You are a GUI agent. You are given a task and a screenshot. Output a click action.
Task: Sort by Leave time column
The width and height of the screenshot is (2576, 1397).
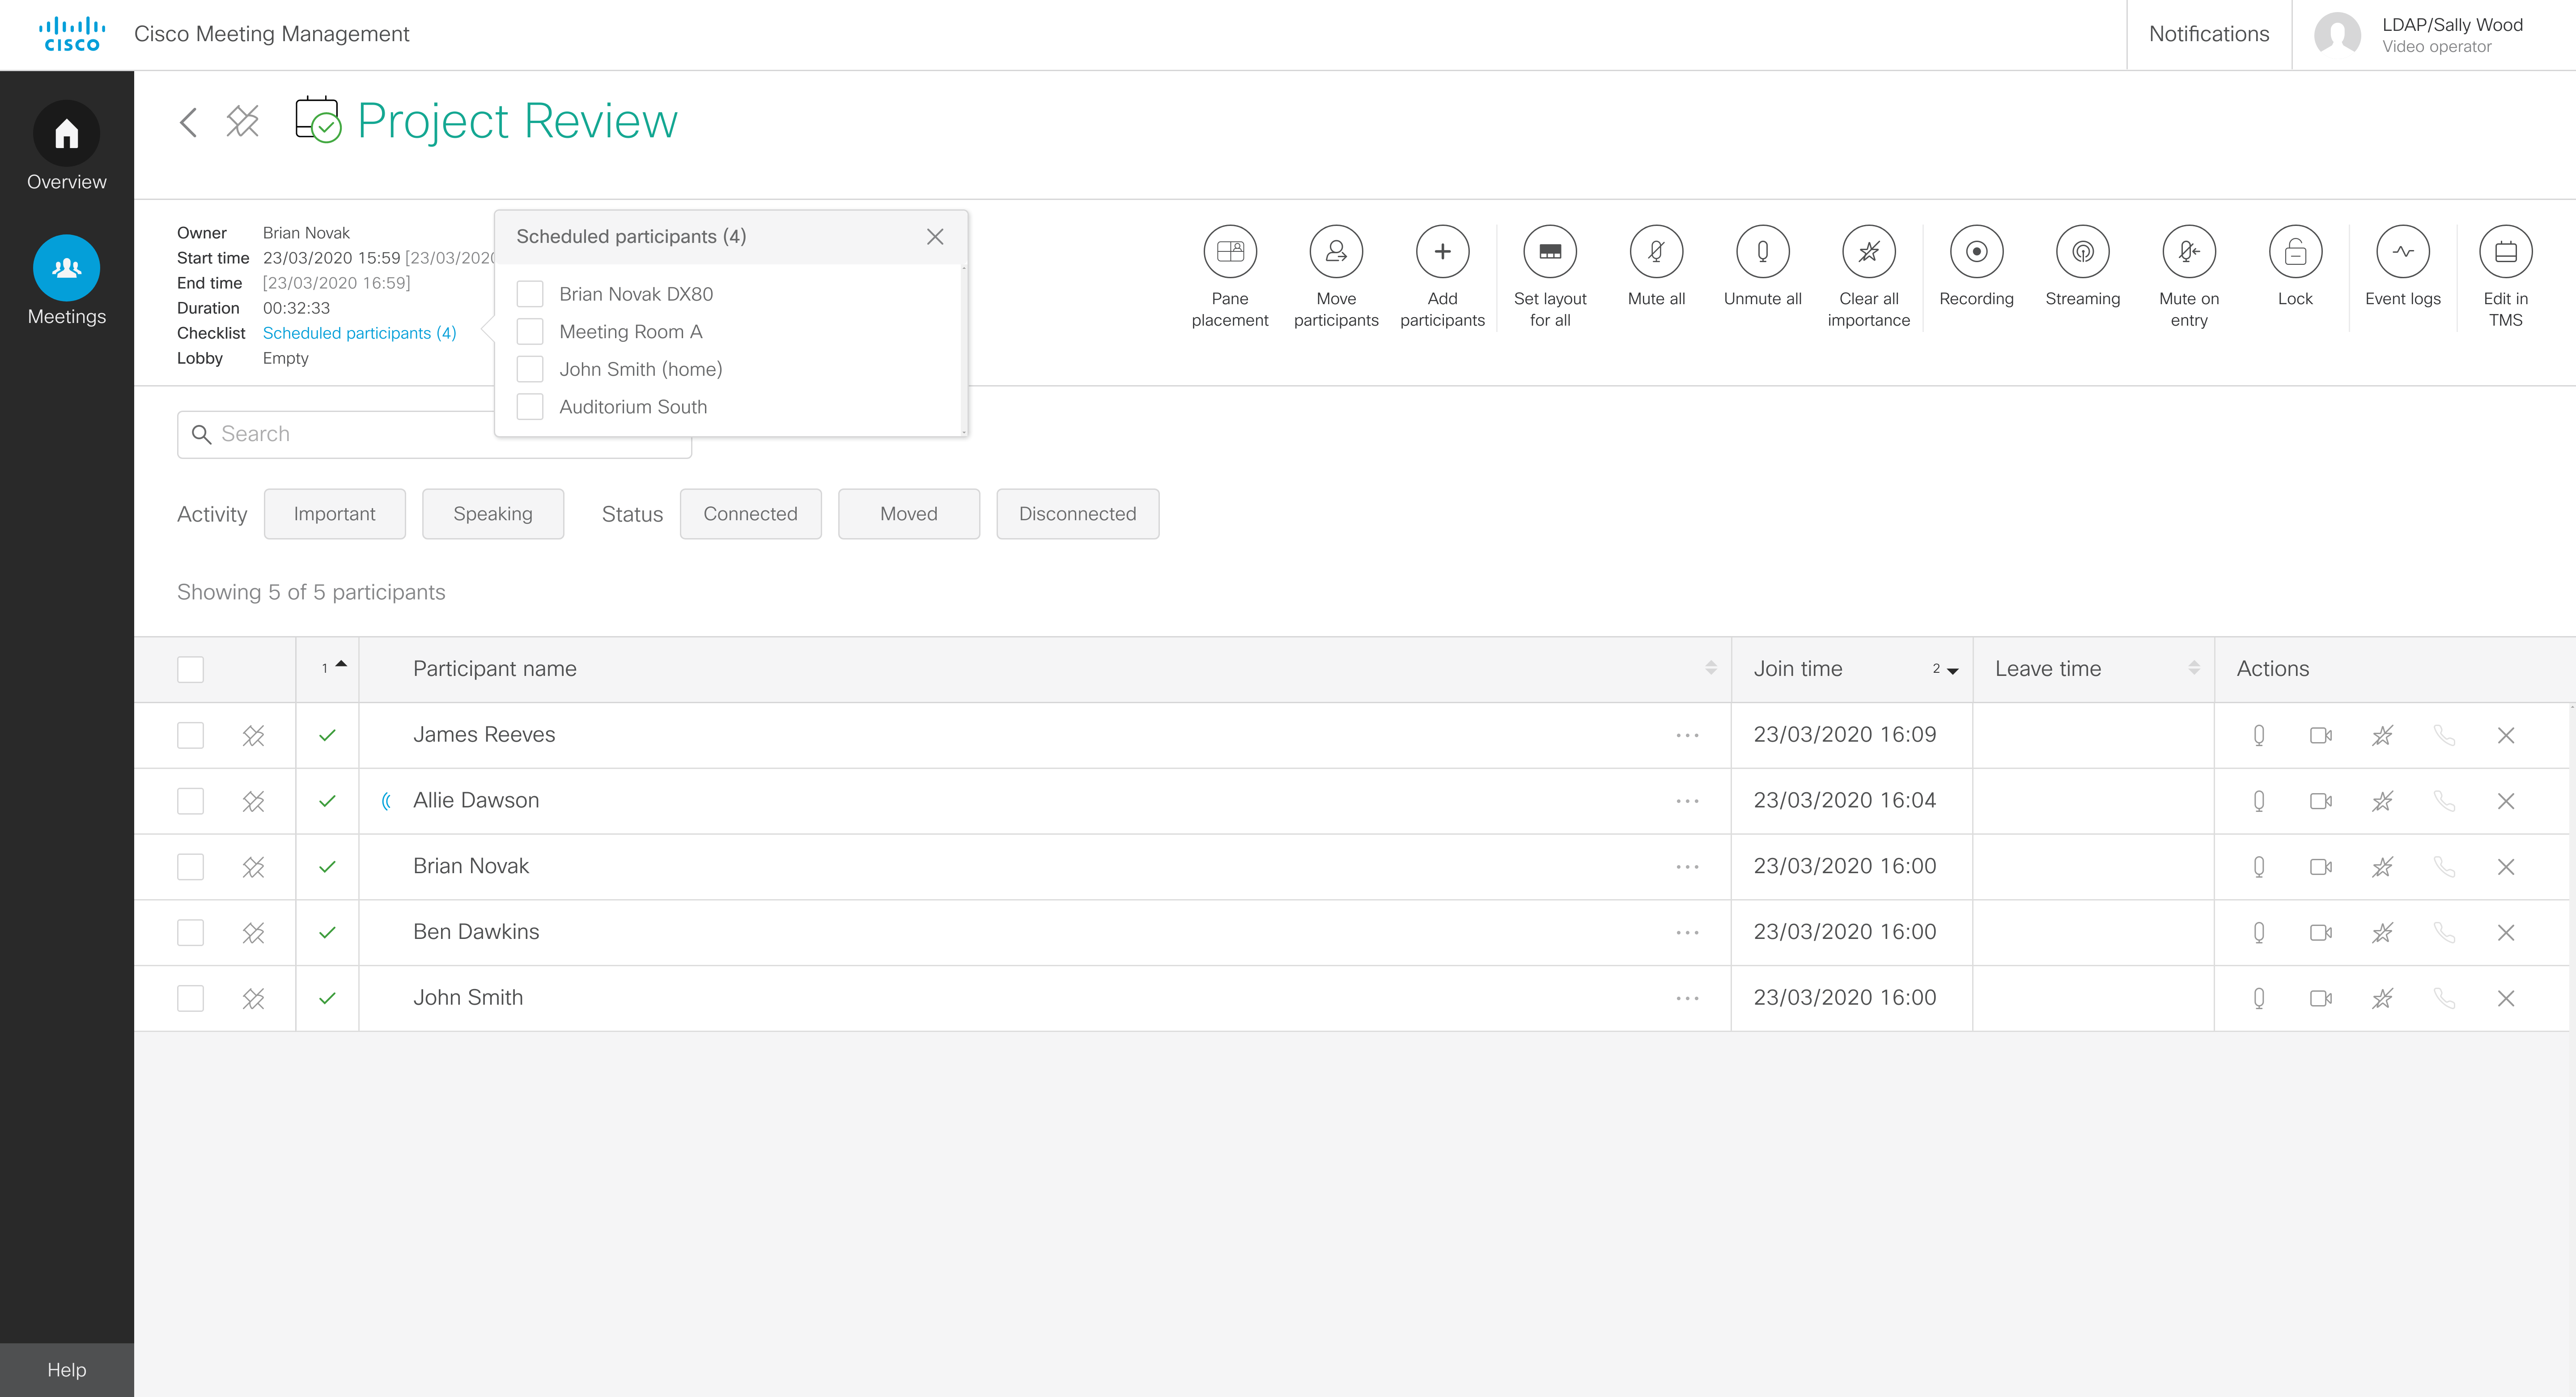pos(2193,668)
